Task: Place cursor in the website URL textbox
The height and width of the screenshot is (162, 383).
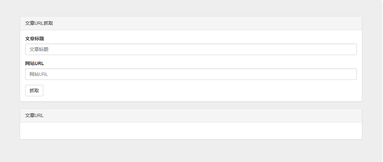Action: (191, 74)
